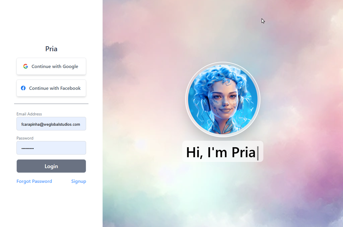
Task: Click the "Hi, I'm Pria" greeting text
Action: coord(221,152)
